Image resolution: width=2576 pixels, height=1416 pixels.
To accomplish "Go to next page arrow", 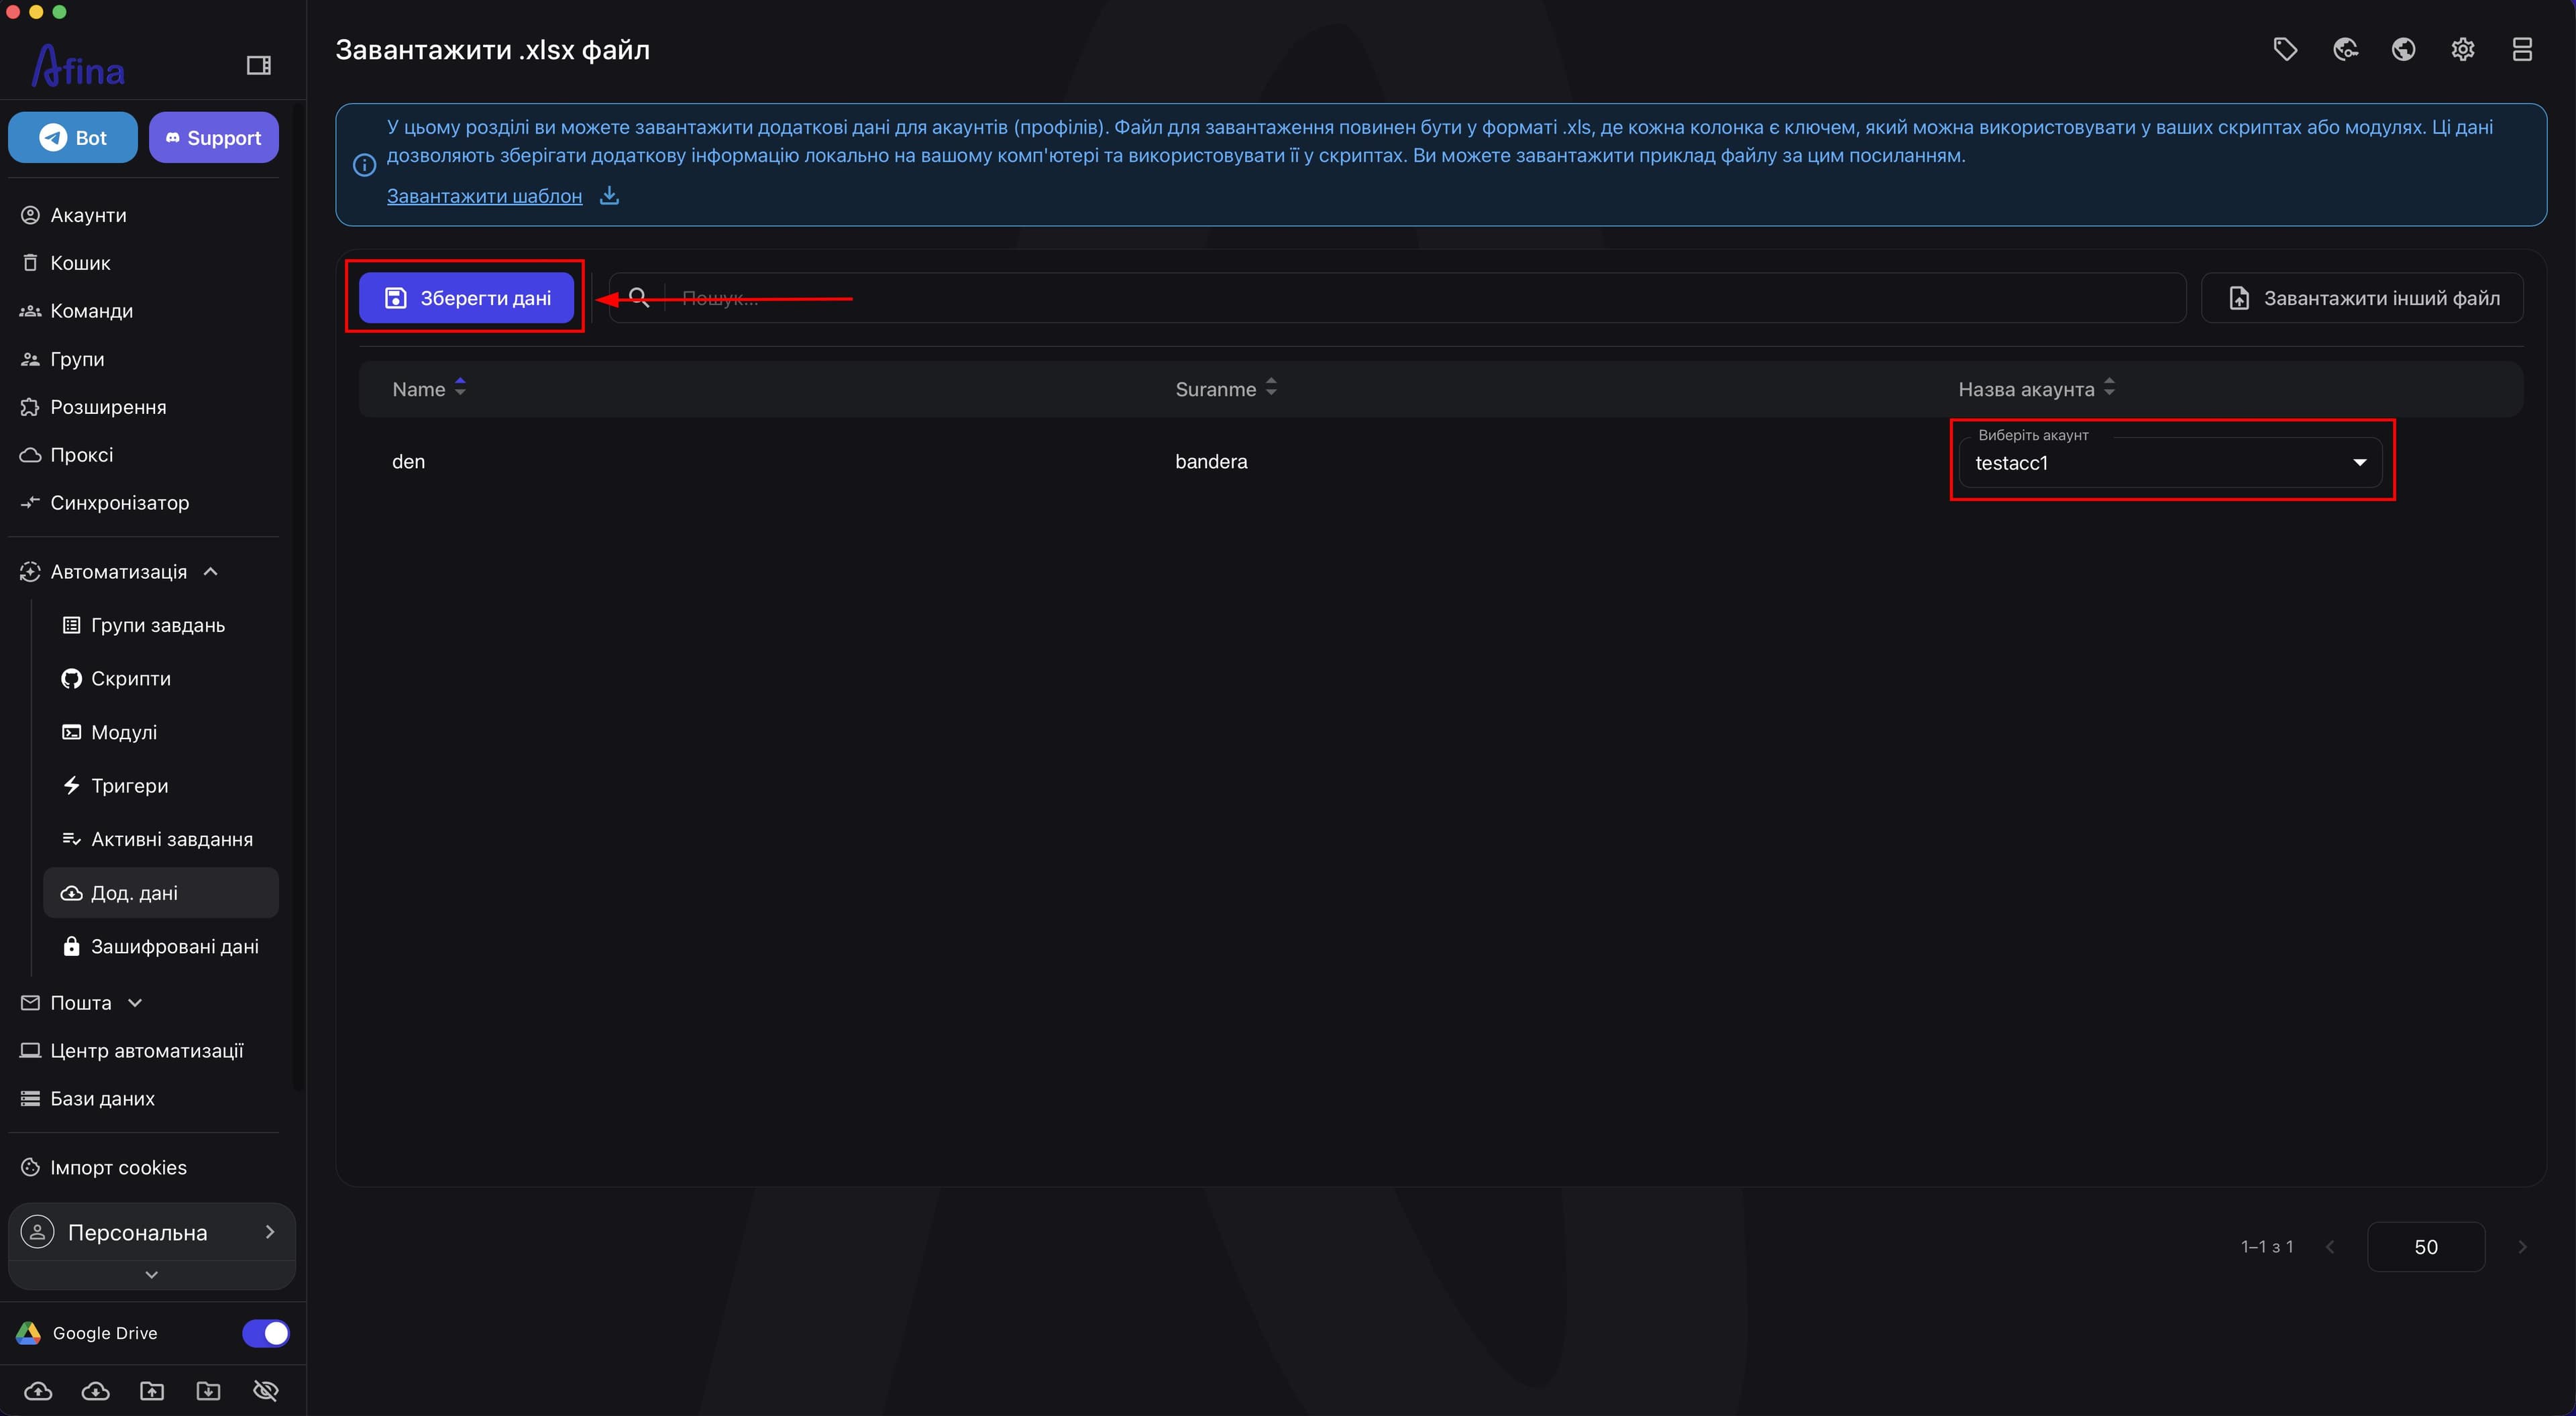I will [2522, 1246].
